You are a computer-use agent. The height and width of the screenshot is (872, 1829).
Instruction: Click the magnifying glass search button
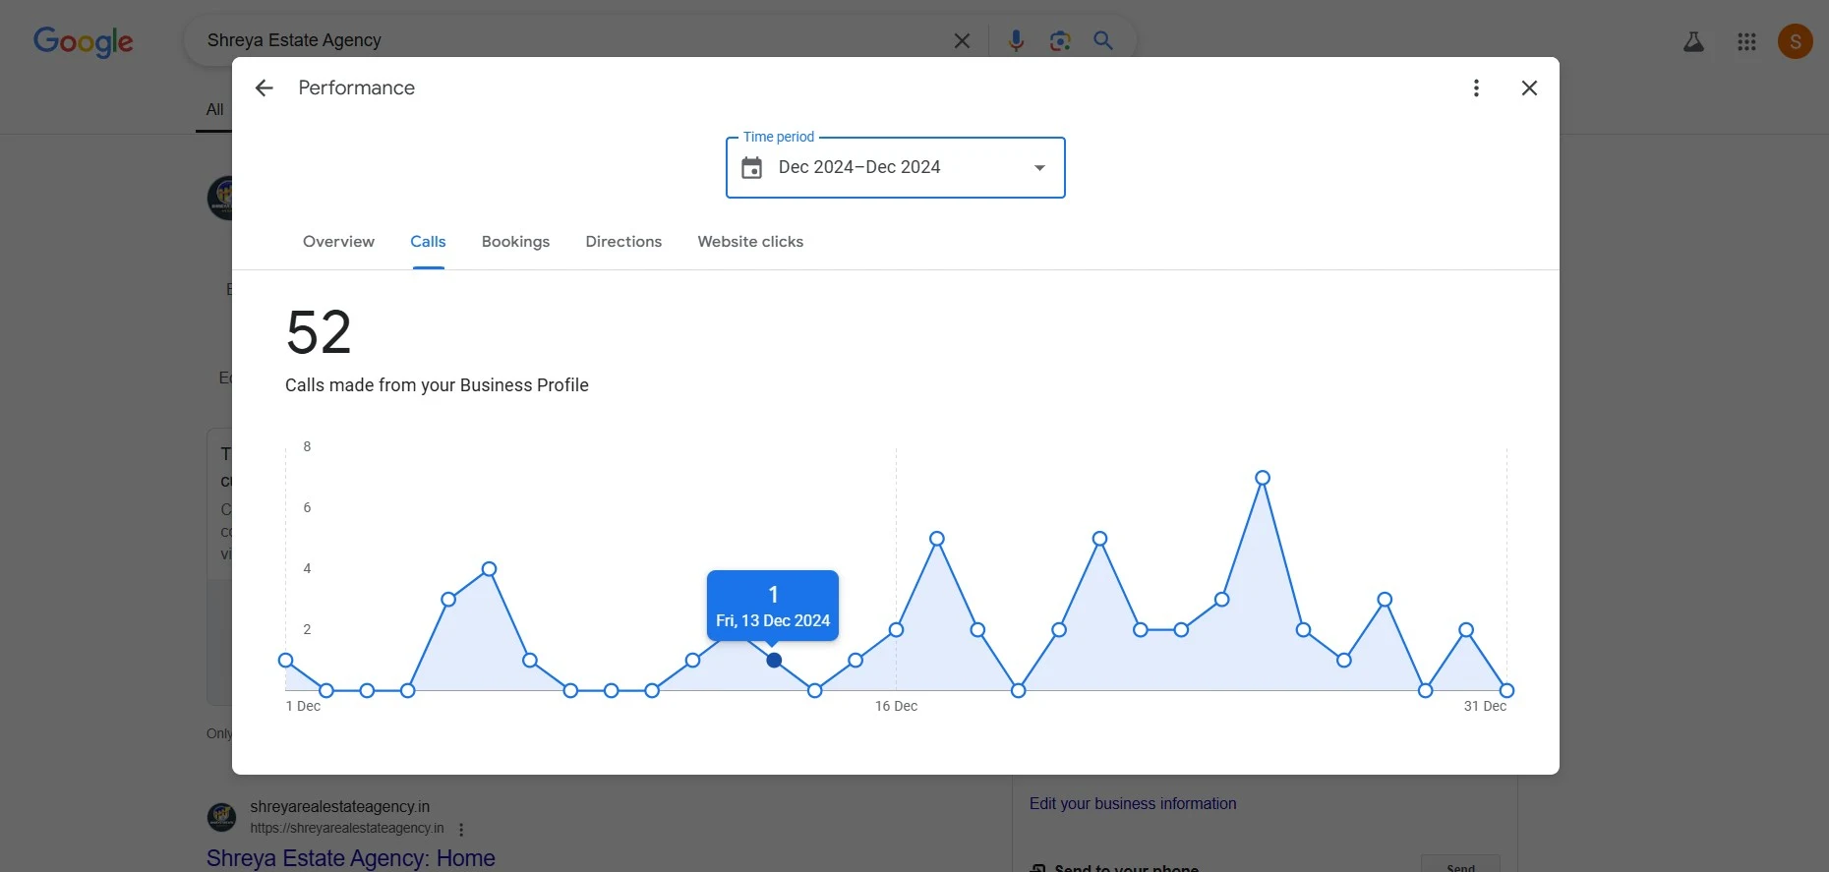(1103, 40)
